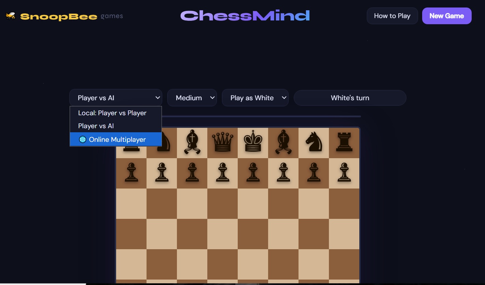Screen dimensions: 485x285
Task: Click the black king piece
Action: click(253, 141)
